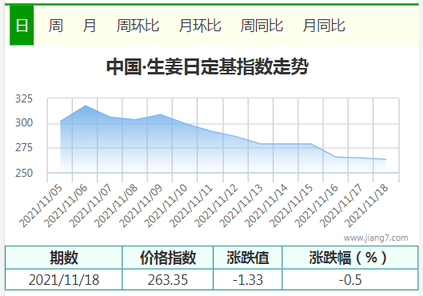Click the 期数 column header

click(64, 258)
